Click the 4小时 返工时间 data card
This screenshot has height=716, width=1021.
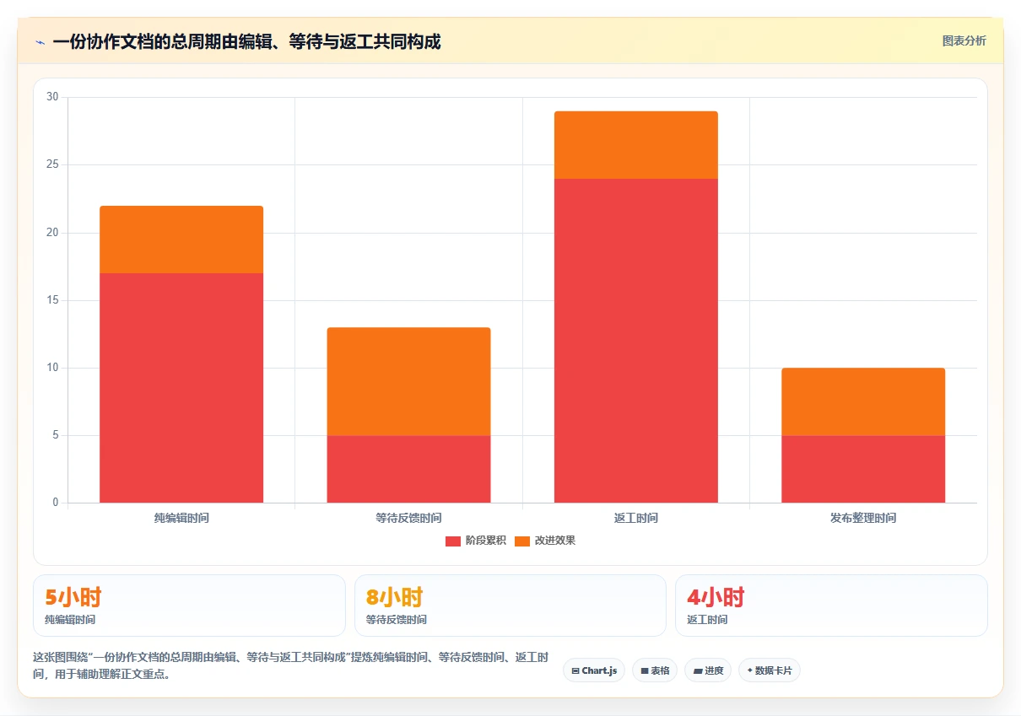click(831, 606)
